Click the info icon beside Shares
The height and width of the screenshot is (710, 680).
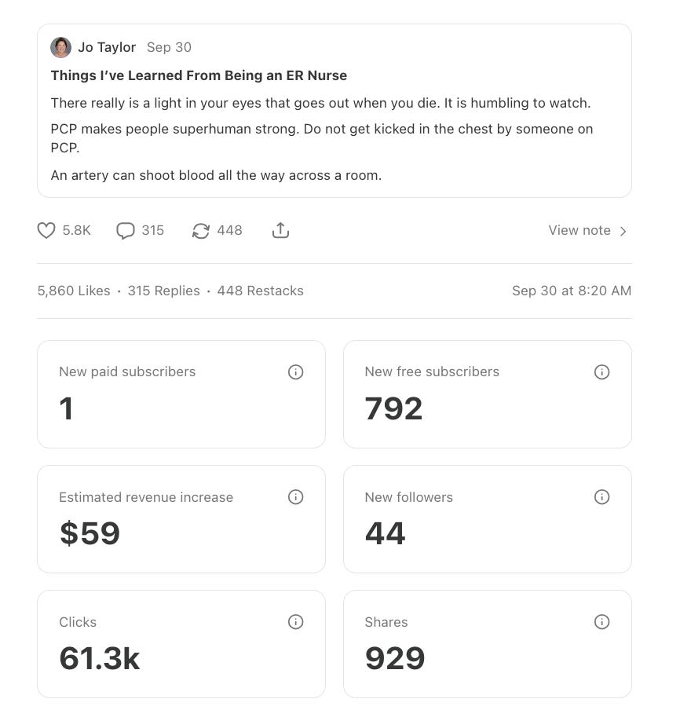tap(601, 622)
